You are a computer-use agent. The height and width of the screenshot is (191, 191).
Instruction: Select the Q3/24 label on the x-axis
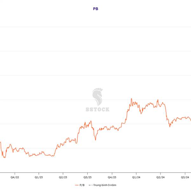point(185,177)
